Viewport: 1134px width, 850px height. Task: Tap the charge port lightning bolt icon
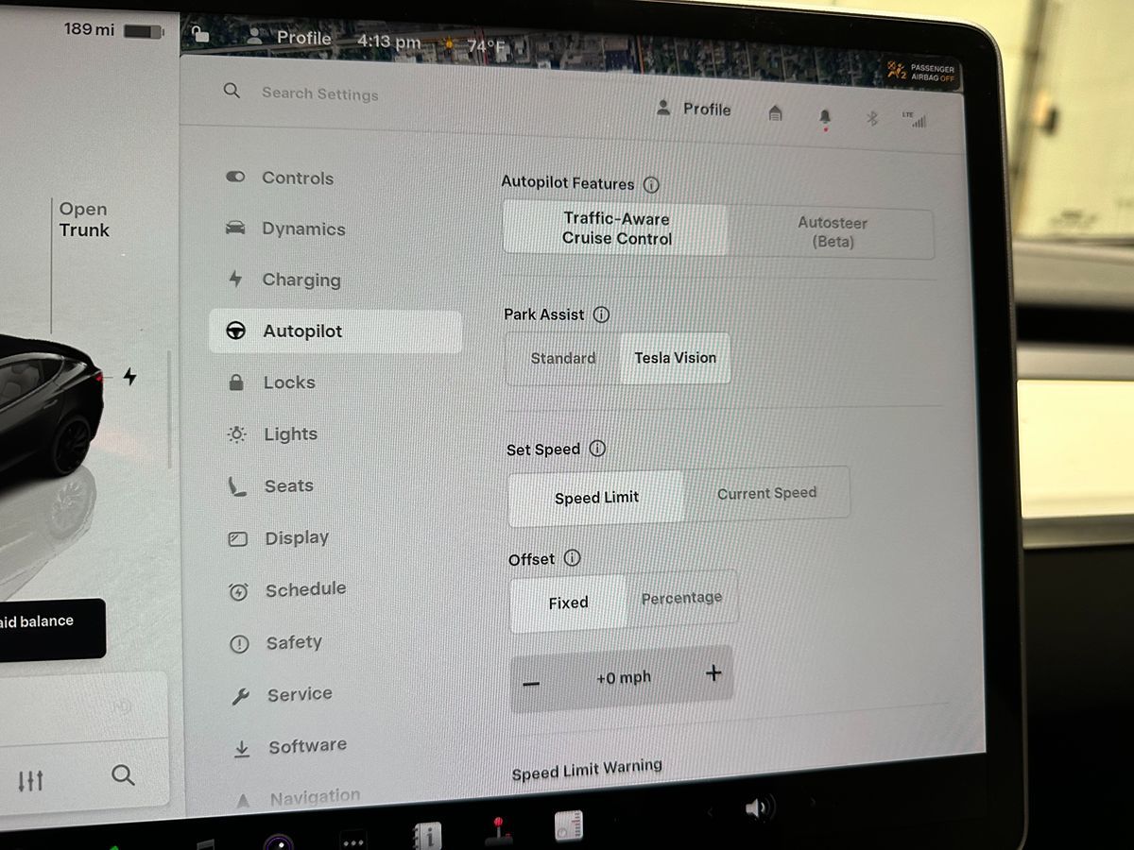click(x=129, y=377)
